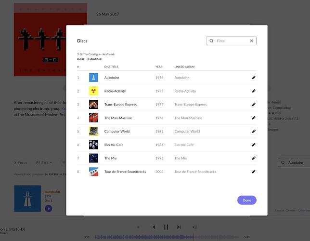Edit Tour de France Soundtracks disc entry
This screenshot has height=241, width=310.
pos(254,172)
